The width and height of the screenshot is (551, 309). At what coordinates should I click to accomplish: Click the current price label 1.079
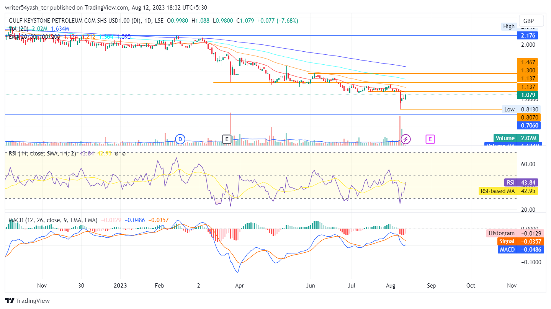coord(528,95)
